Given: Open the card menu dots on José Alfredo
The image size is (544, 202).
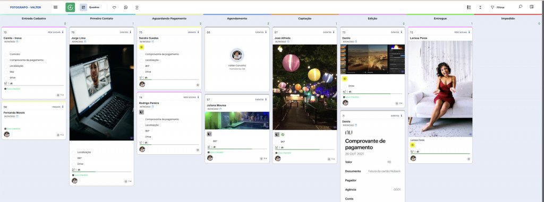Looking at the screenshot, I should point(334,32).
